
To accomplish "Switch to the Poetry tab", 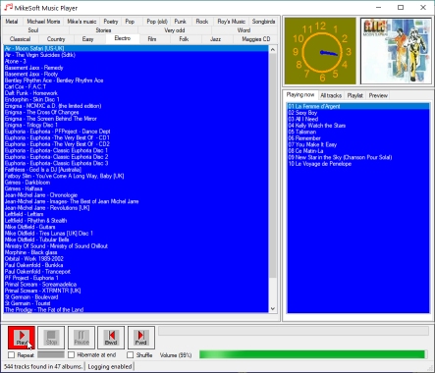I will pos(111,22).
